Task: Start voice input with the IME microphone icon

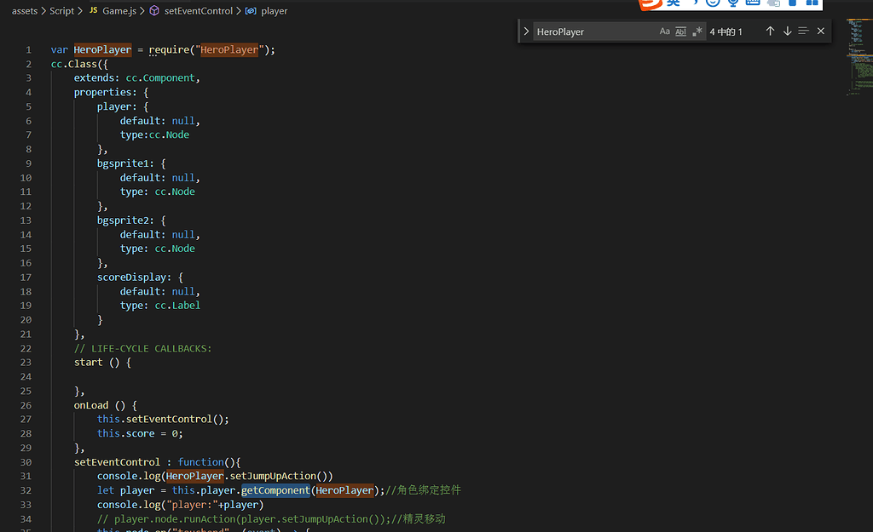Action: point(734,3)
